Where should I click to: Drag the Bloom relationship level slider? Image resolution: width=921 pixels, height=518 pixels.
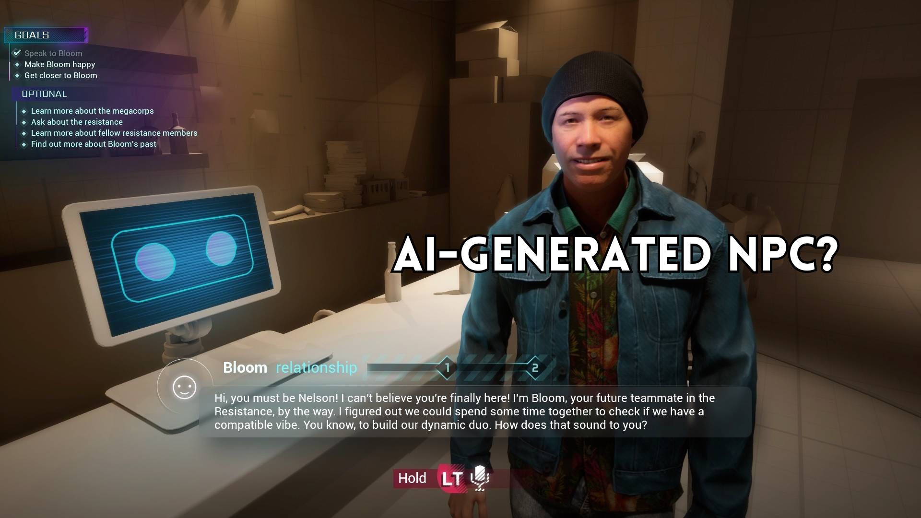[447, 368]
